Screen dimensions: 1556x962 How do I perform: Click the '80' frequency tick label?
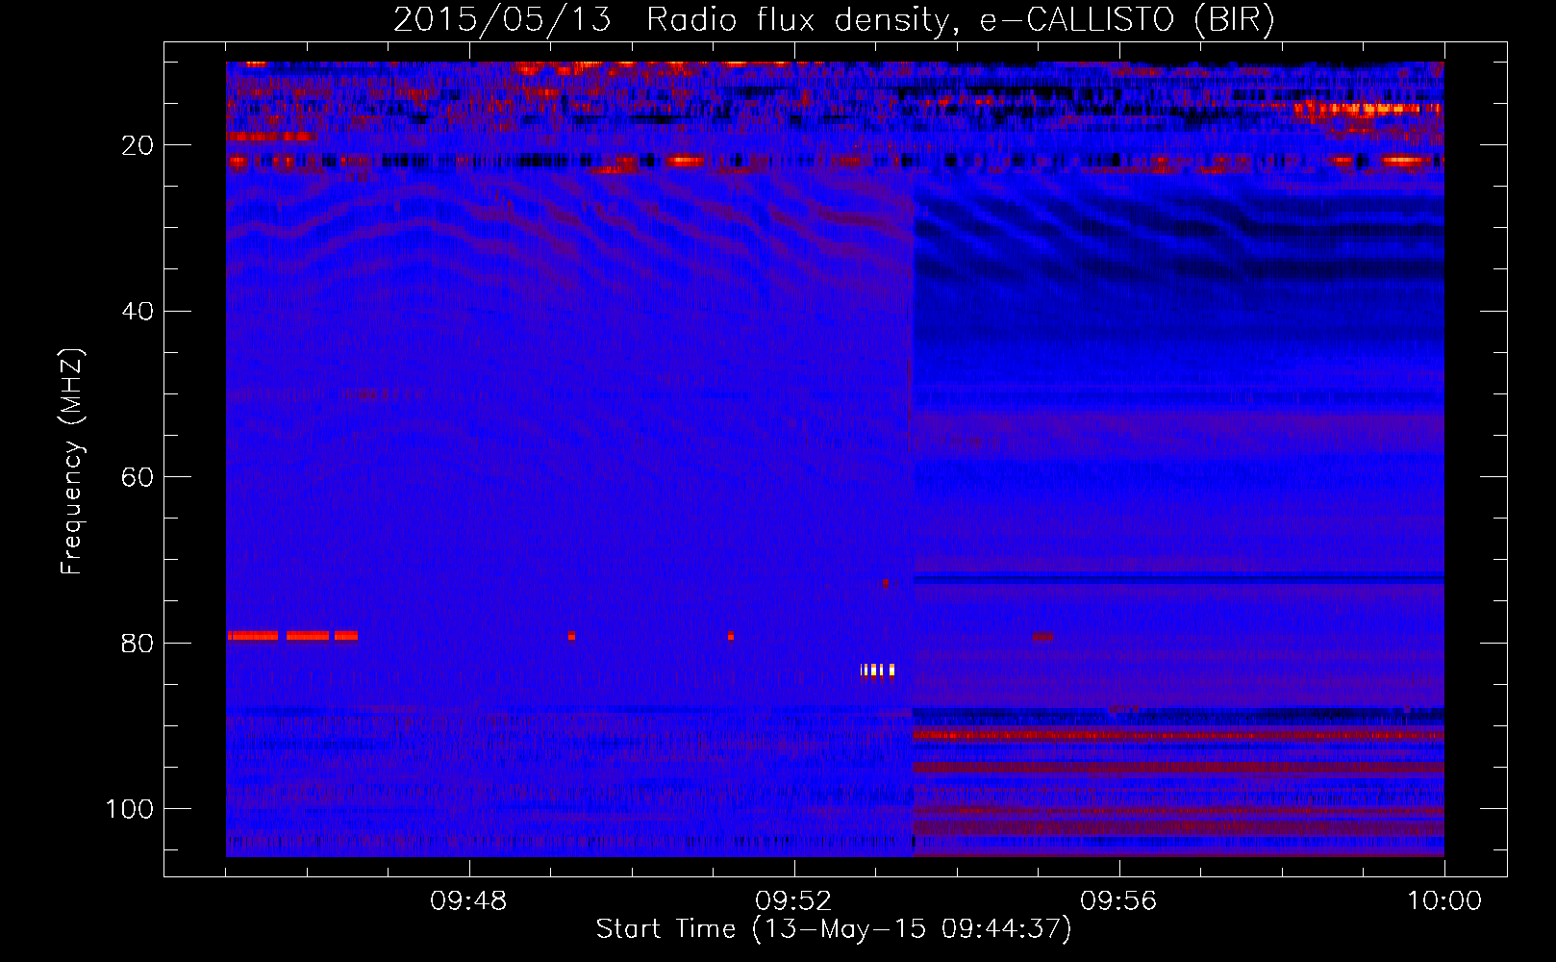coord(138,644)
